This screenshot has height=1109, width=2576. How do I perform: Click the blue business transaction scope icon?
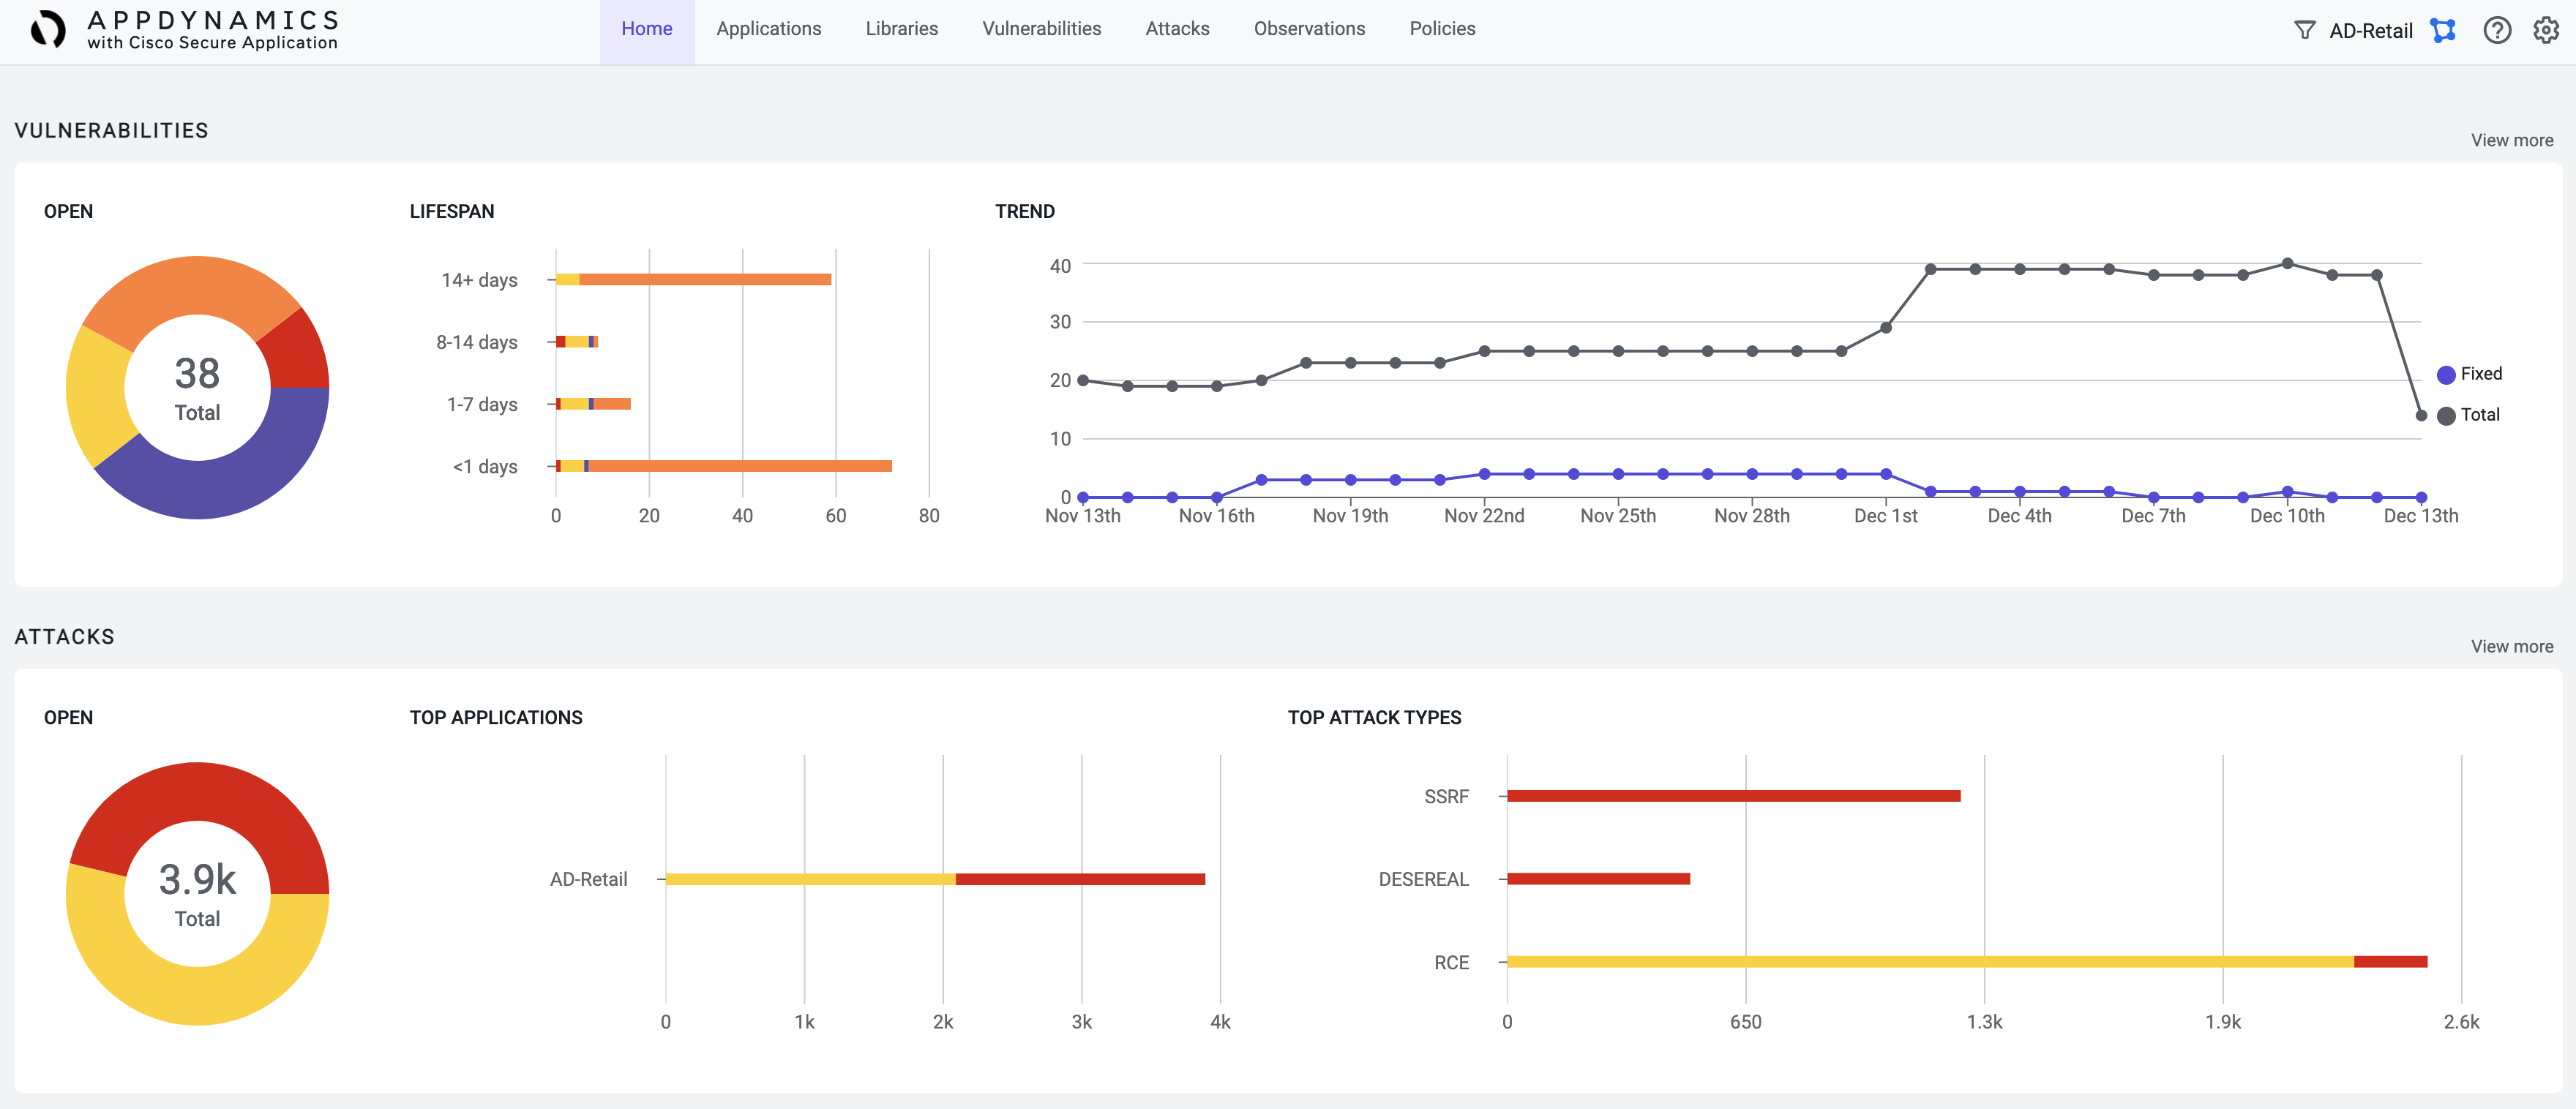2443,30
